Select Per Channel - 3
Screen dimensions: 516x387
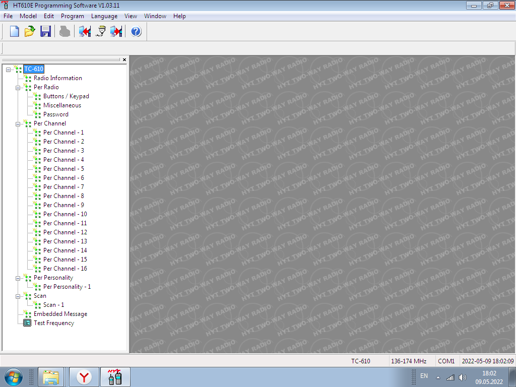(63, 151)
